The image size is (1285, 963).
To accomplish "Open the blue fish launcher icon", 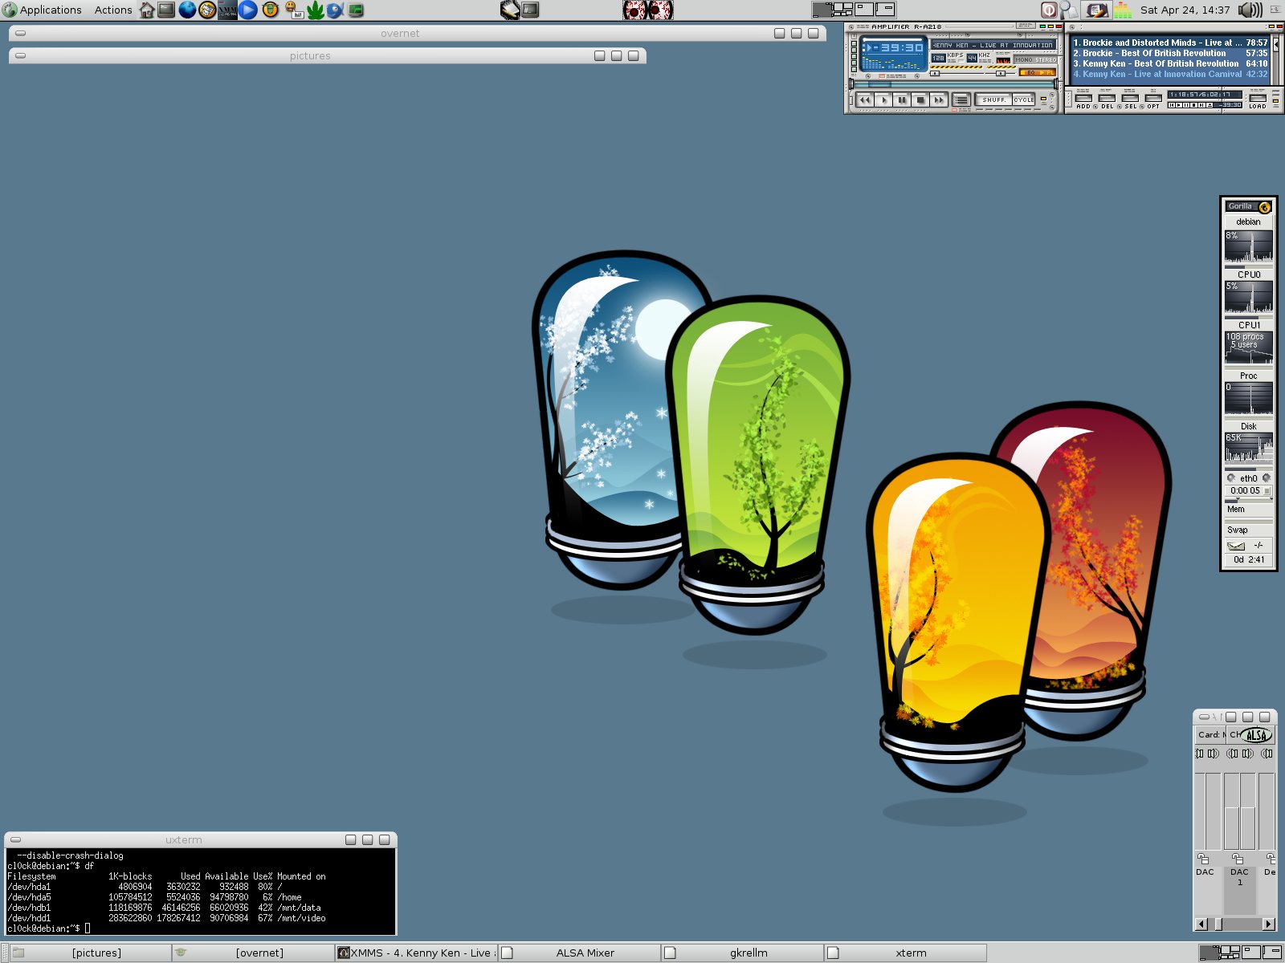I will coord(335,10).
